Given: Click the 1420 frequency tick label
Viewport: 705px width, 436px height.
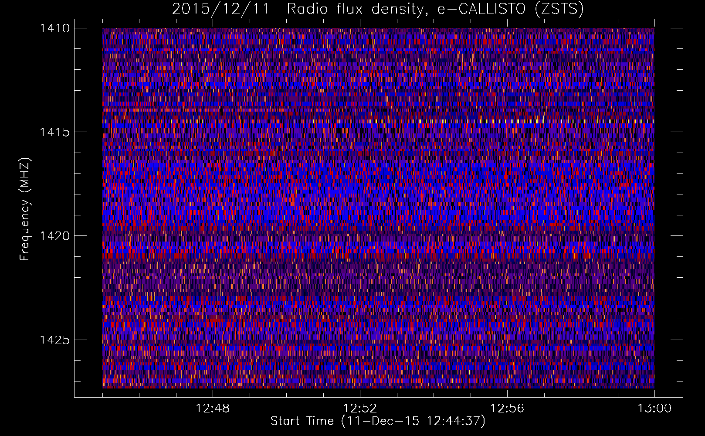Looking at the screenshot, I should [54, 236].
